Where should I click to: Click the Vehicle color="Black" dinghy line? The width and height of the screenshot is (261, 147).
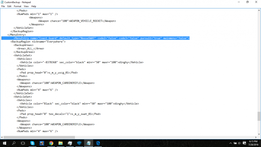pos(79,104)
